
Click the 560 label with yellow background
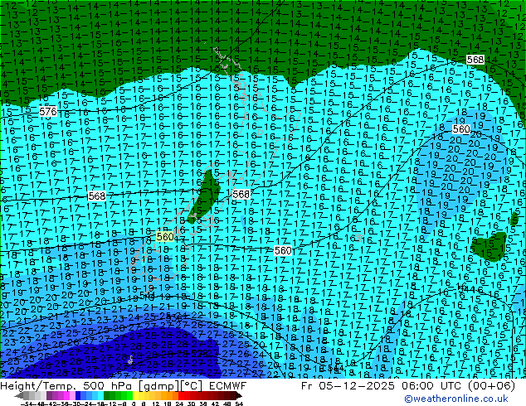[x=165, y=237]
